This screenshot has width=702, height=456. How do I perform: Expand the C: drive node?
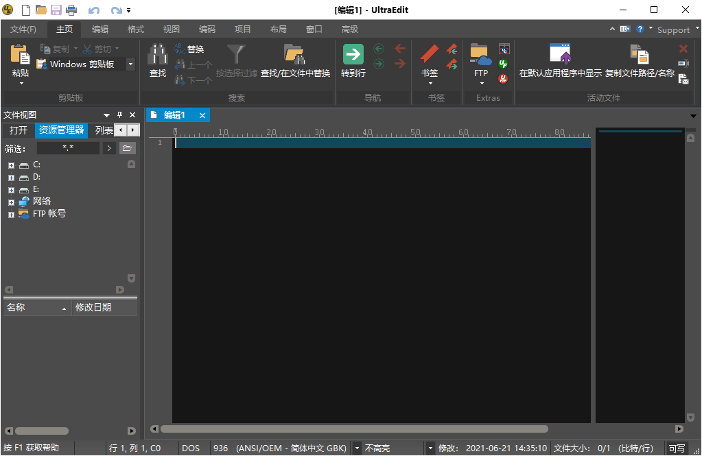(11, 165)
